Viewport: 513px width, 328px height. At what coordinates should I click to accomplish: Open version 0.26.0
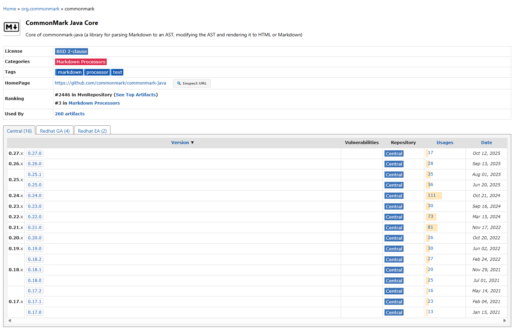click(x=35, y=164)
